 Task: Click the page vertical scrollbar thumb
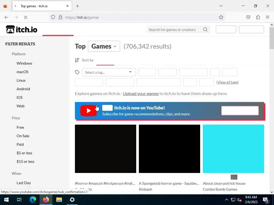click(x=272, y=38)
